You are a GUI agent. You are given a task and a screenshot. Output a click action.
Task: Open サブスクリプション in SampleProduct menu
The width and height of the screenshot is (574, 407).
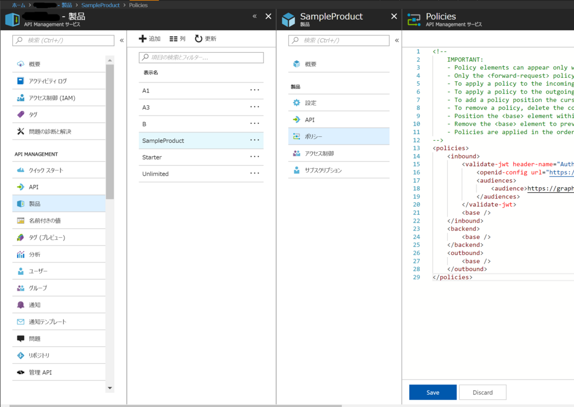pyautogui.click(x=339, y=170)
